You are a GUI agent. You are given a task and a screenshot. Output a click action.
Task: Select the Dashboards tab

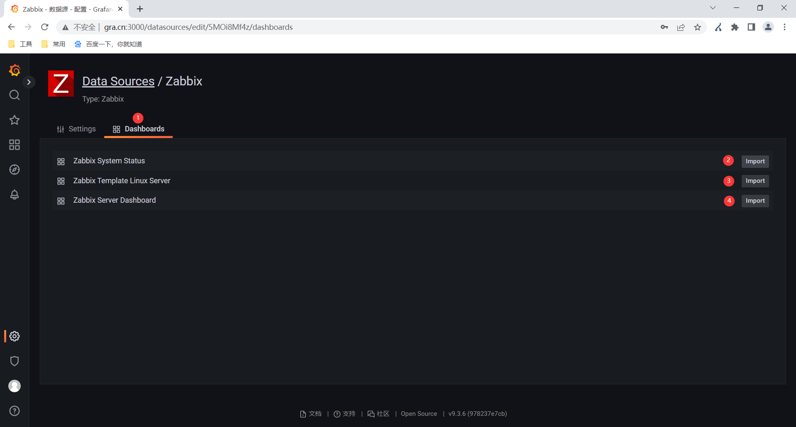pyautogui.click(x=138, y=129)
